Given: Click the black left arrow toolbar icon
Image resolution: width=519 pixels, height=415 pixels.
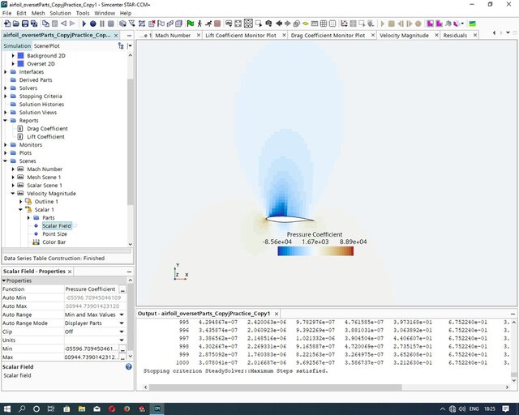Looking at the screenshot, I should coord(279,24).
